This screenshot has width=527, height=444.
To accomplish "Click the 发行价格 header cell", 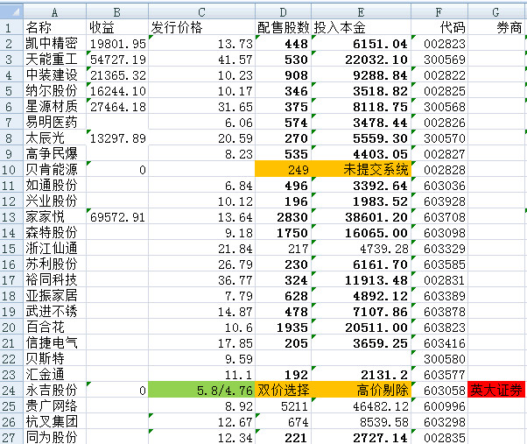I will 201,27.
